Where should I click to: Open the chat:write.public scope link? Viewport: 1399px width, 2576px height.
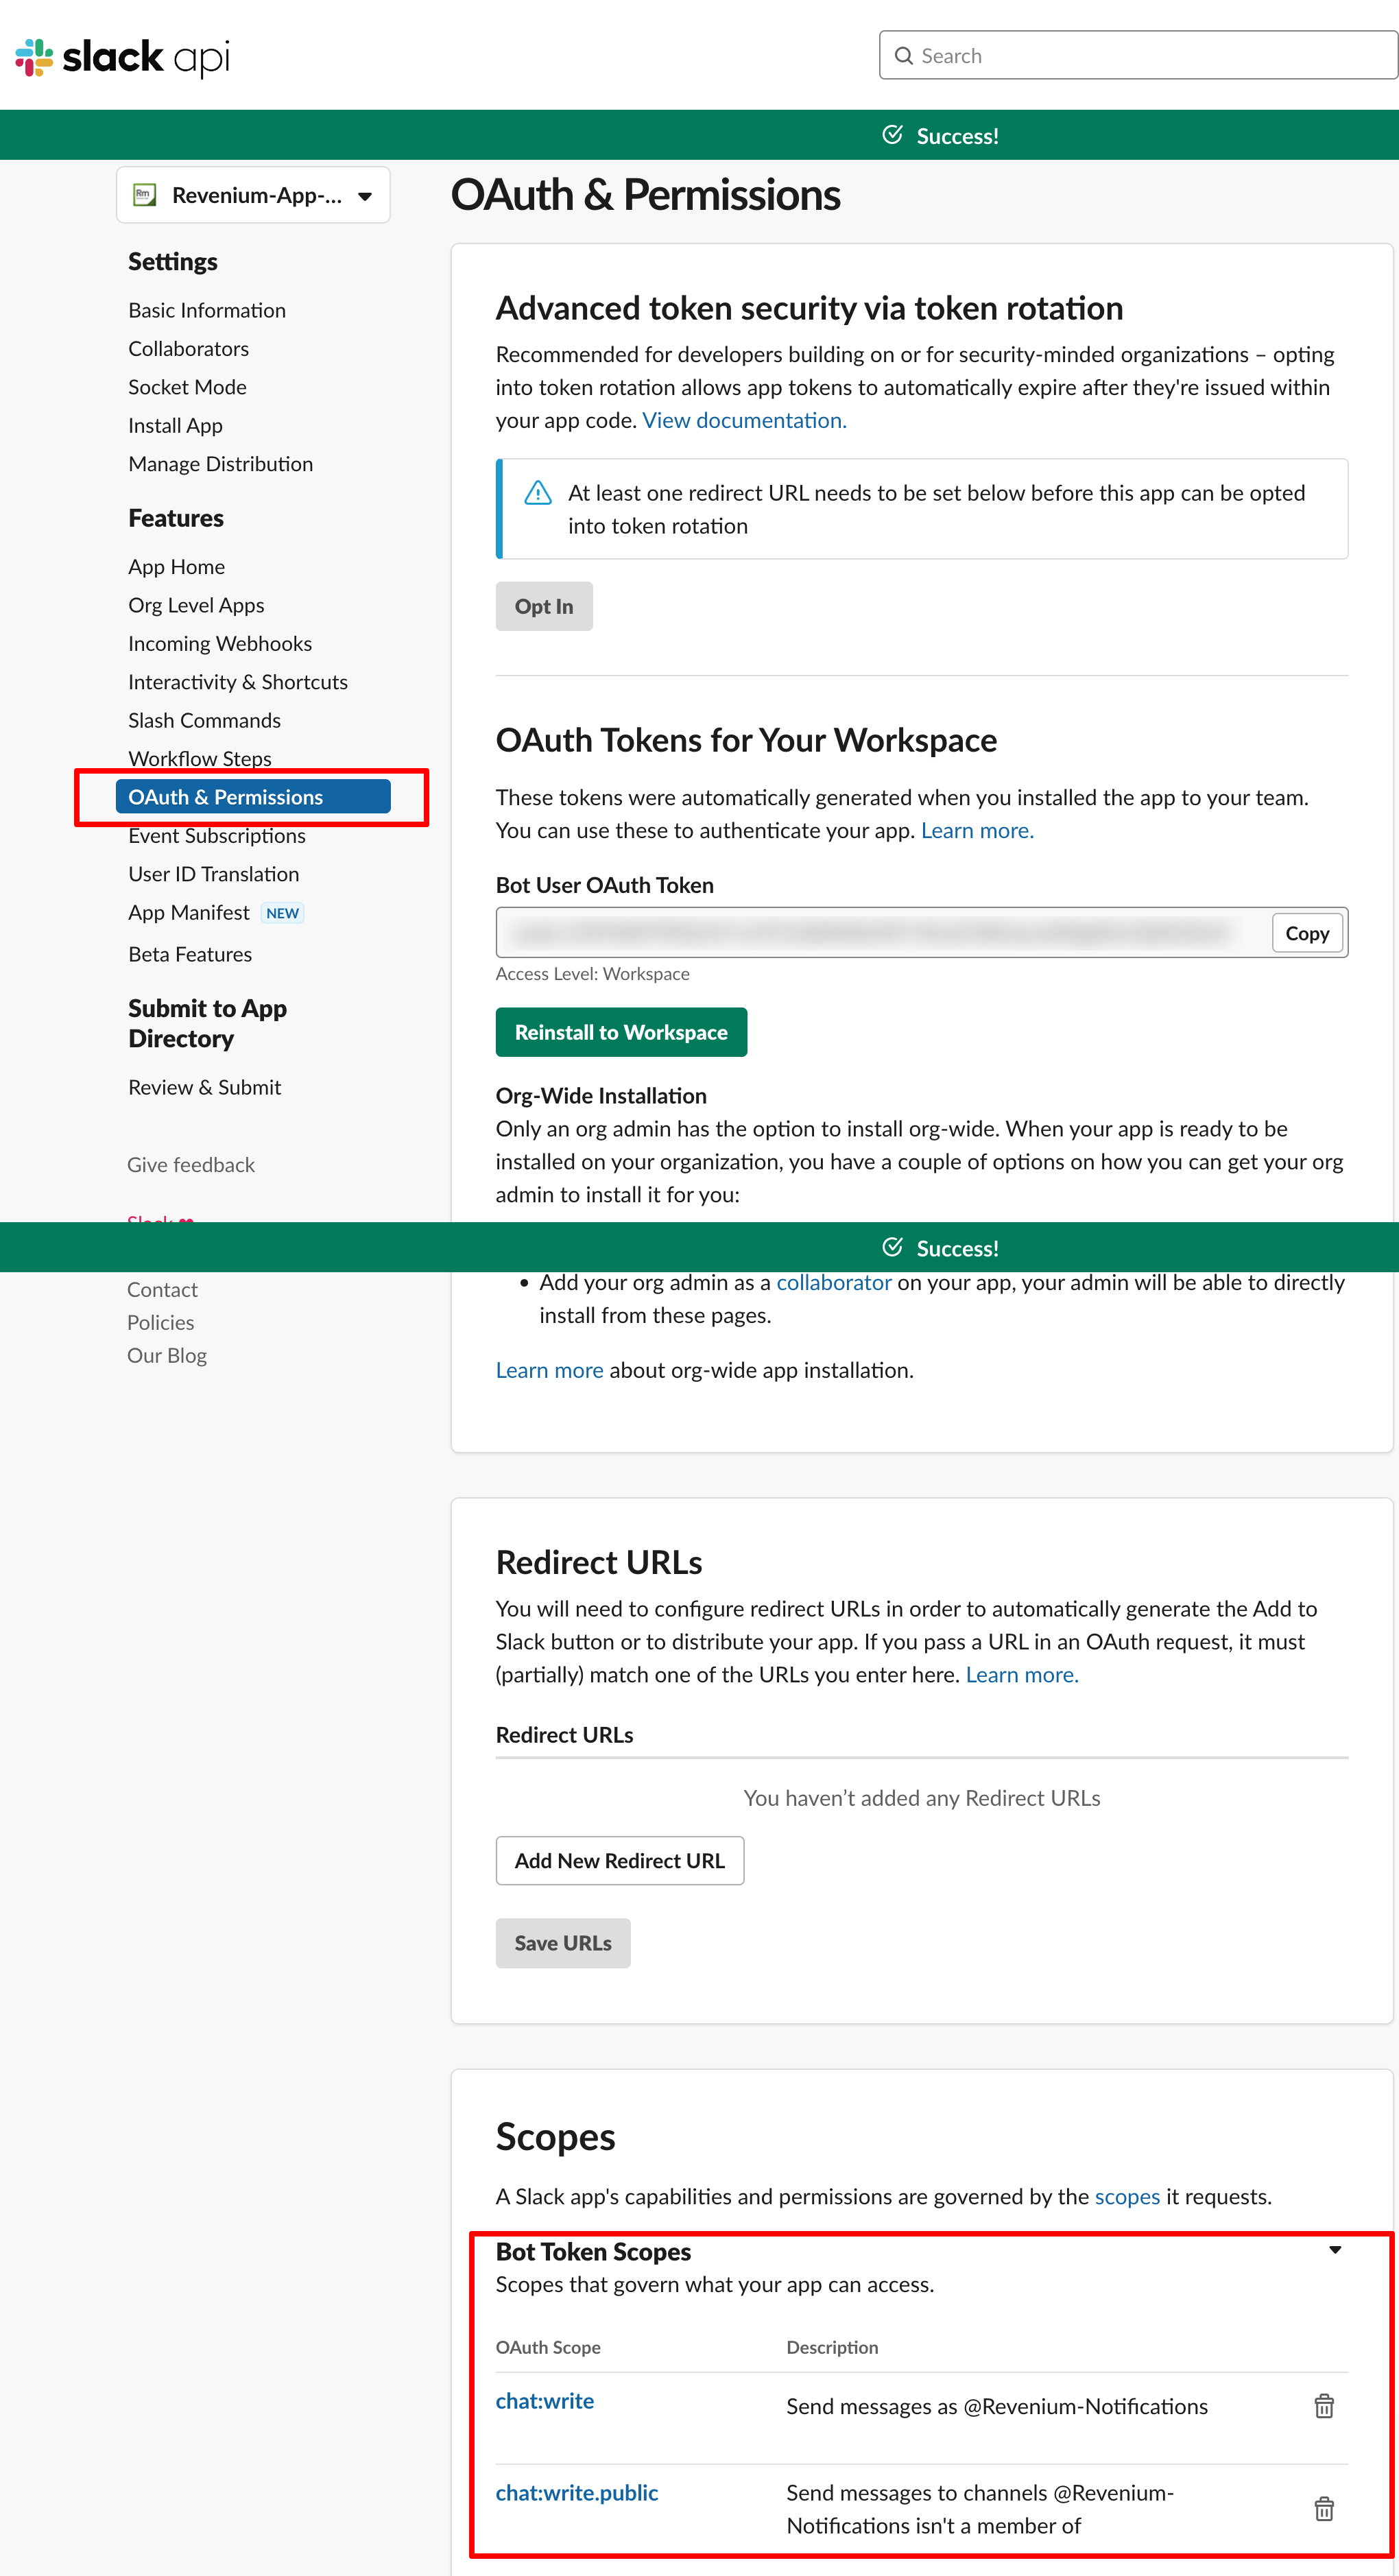click(577, 2493)
